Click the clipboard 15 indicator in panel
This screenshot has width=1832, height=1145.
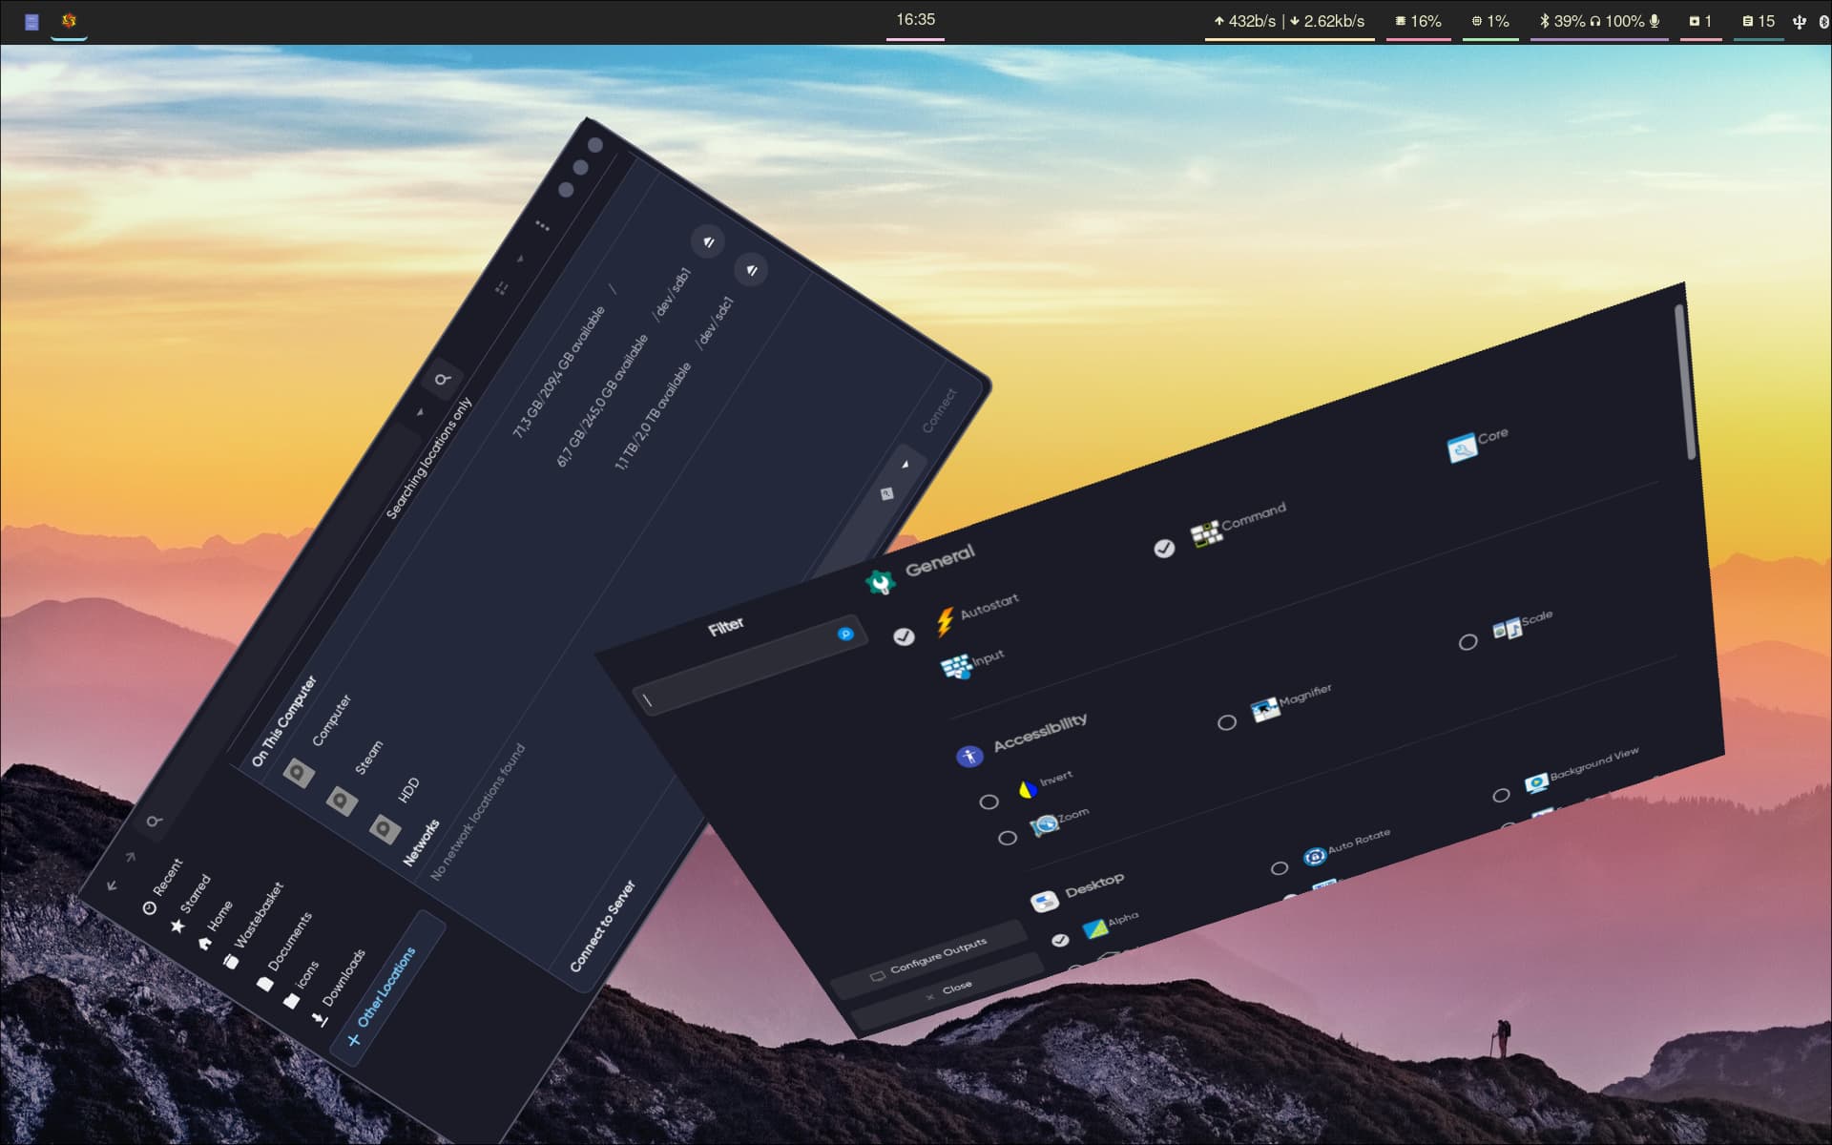tap(1759, 21)
